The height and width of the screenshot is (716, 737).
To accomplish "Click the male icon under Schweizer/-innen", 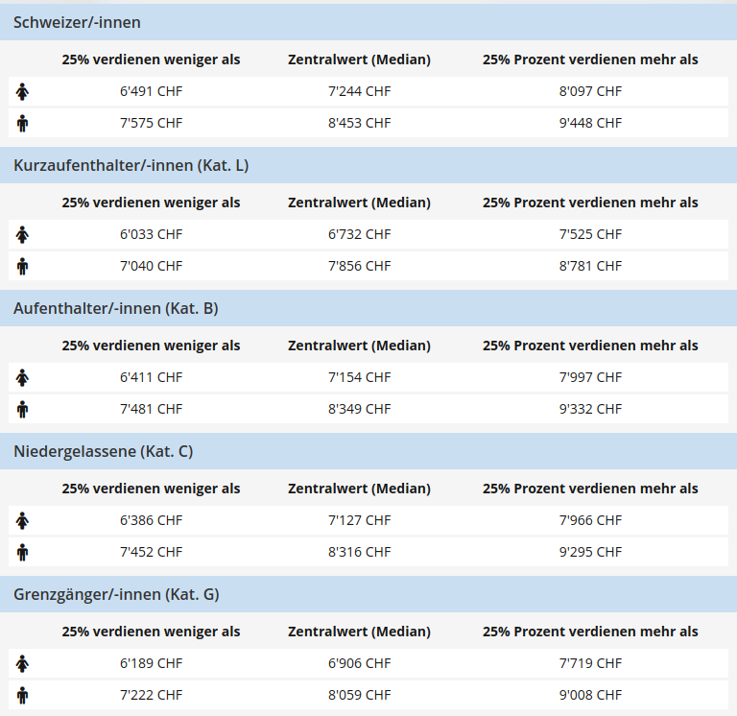I will (x=23, y=123).
